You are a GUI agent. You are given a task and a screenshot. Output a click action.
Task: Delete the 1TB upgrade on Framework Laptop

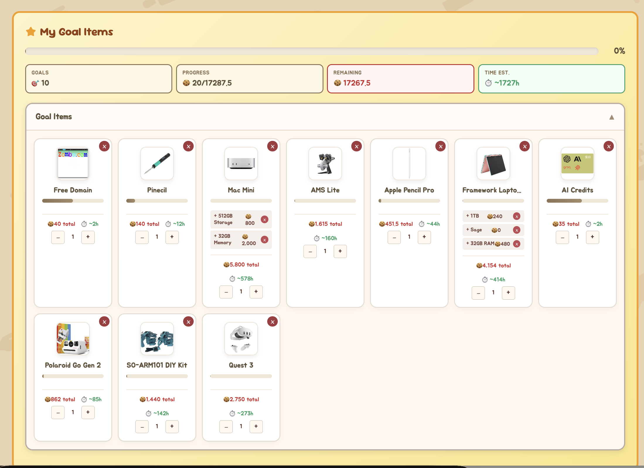(517, 216)
